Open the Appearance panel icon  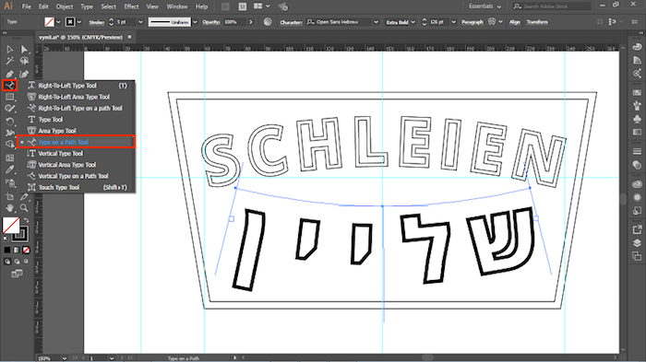(x=637, y=197)
